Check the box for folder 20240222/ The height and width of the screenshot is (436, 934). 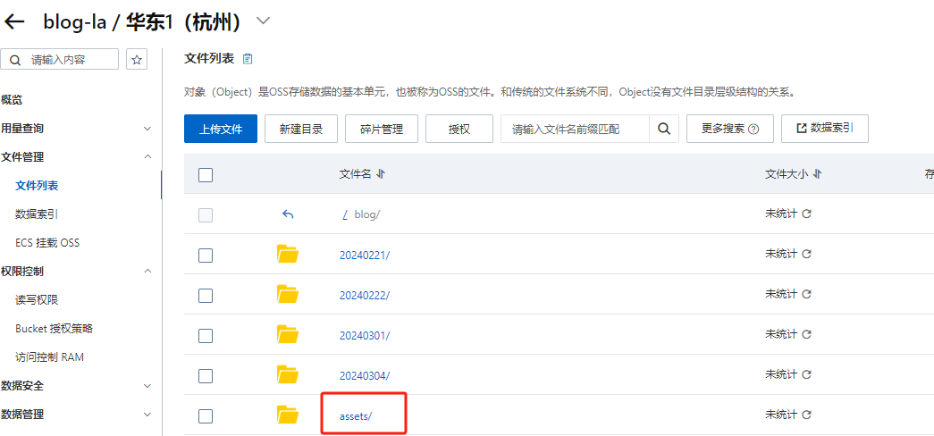coord(206,296)
